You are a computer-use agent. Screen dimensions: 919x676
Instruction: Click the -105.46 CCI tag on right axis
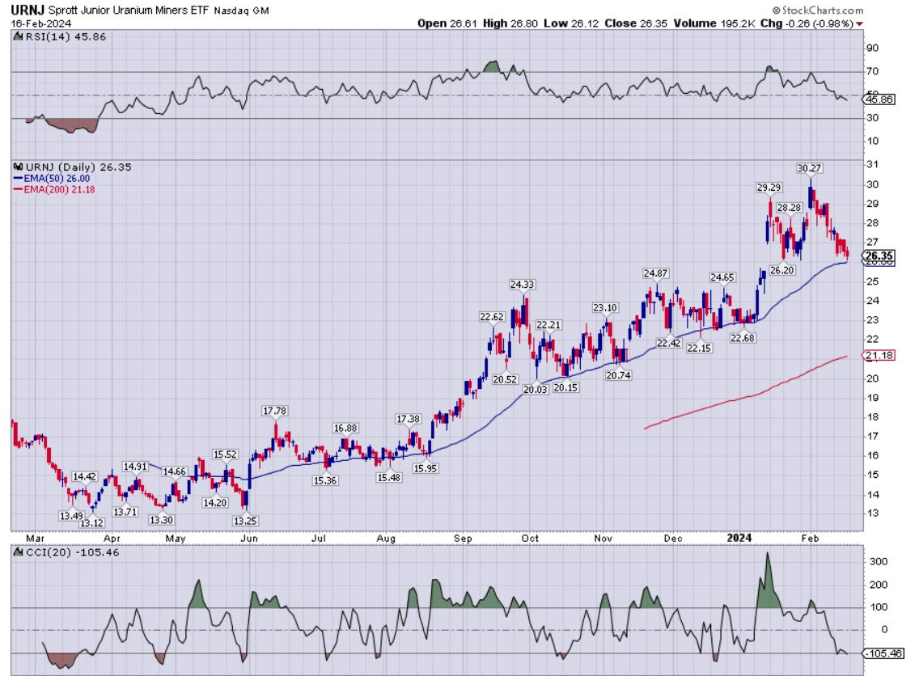(x=883, y=653)
